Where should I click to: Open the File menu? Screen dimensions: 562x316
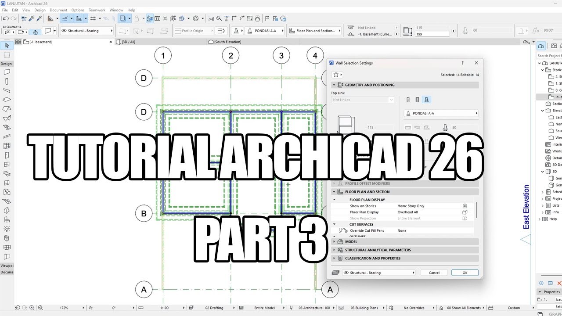(x=5, y=10)
